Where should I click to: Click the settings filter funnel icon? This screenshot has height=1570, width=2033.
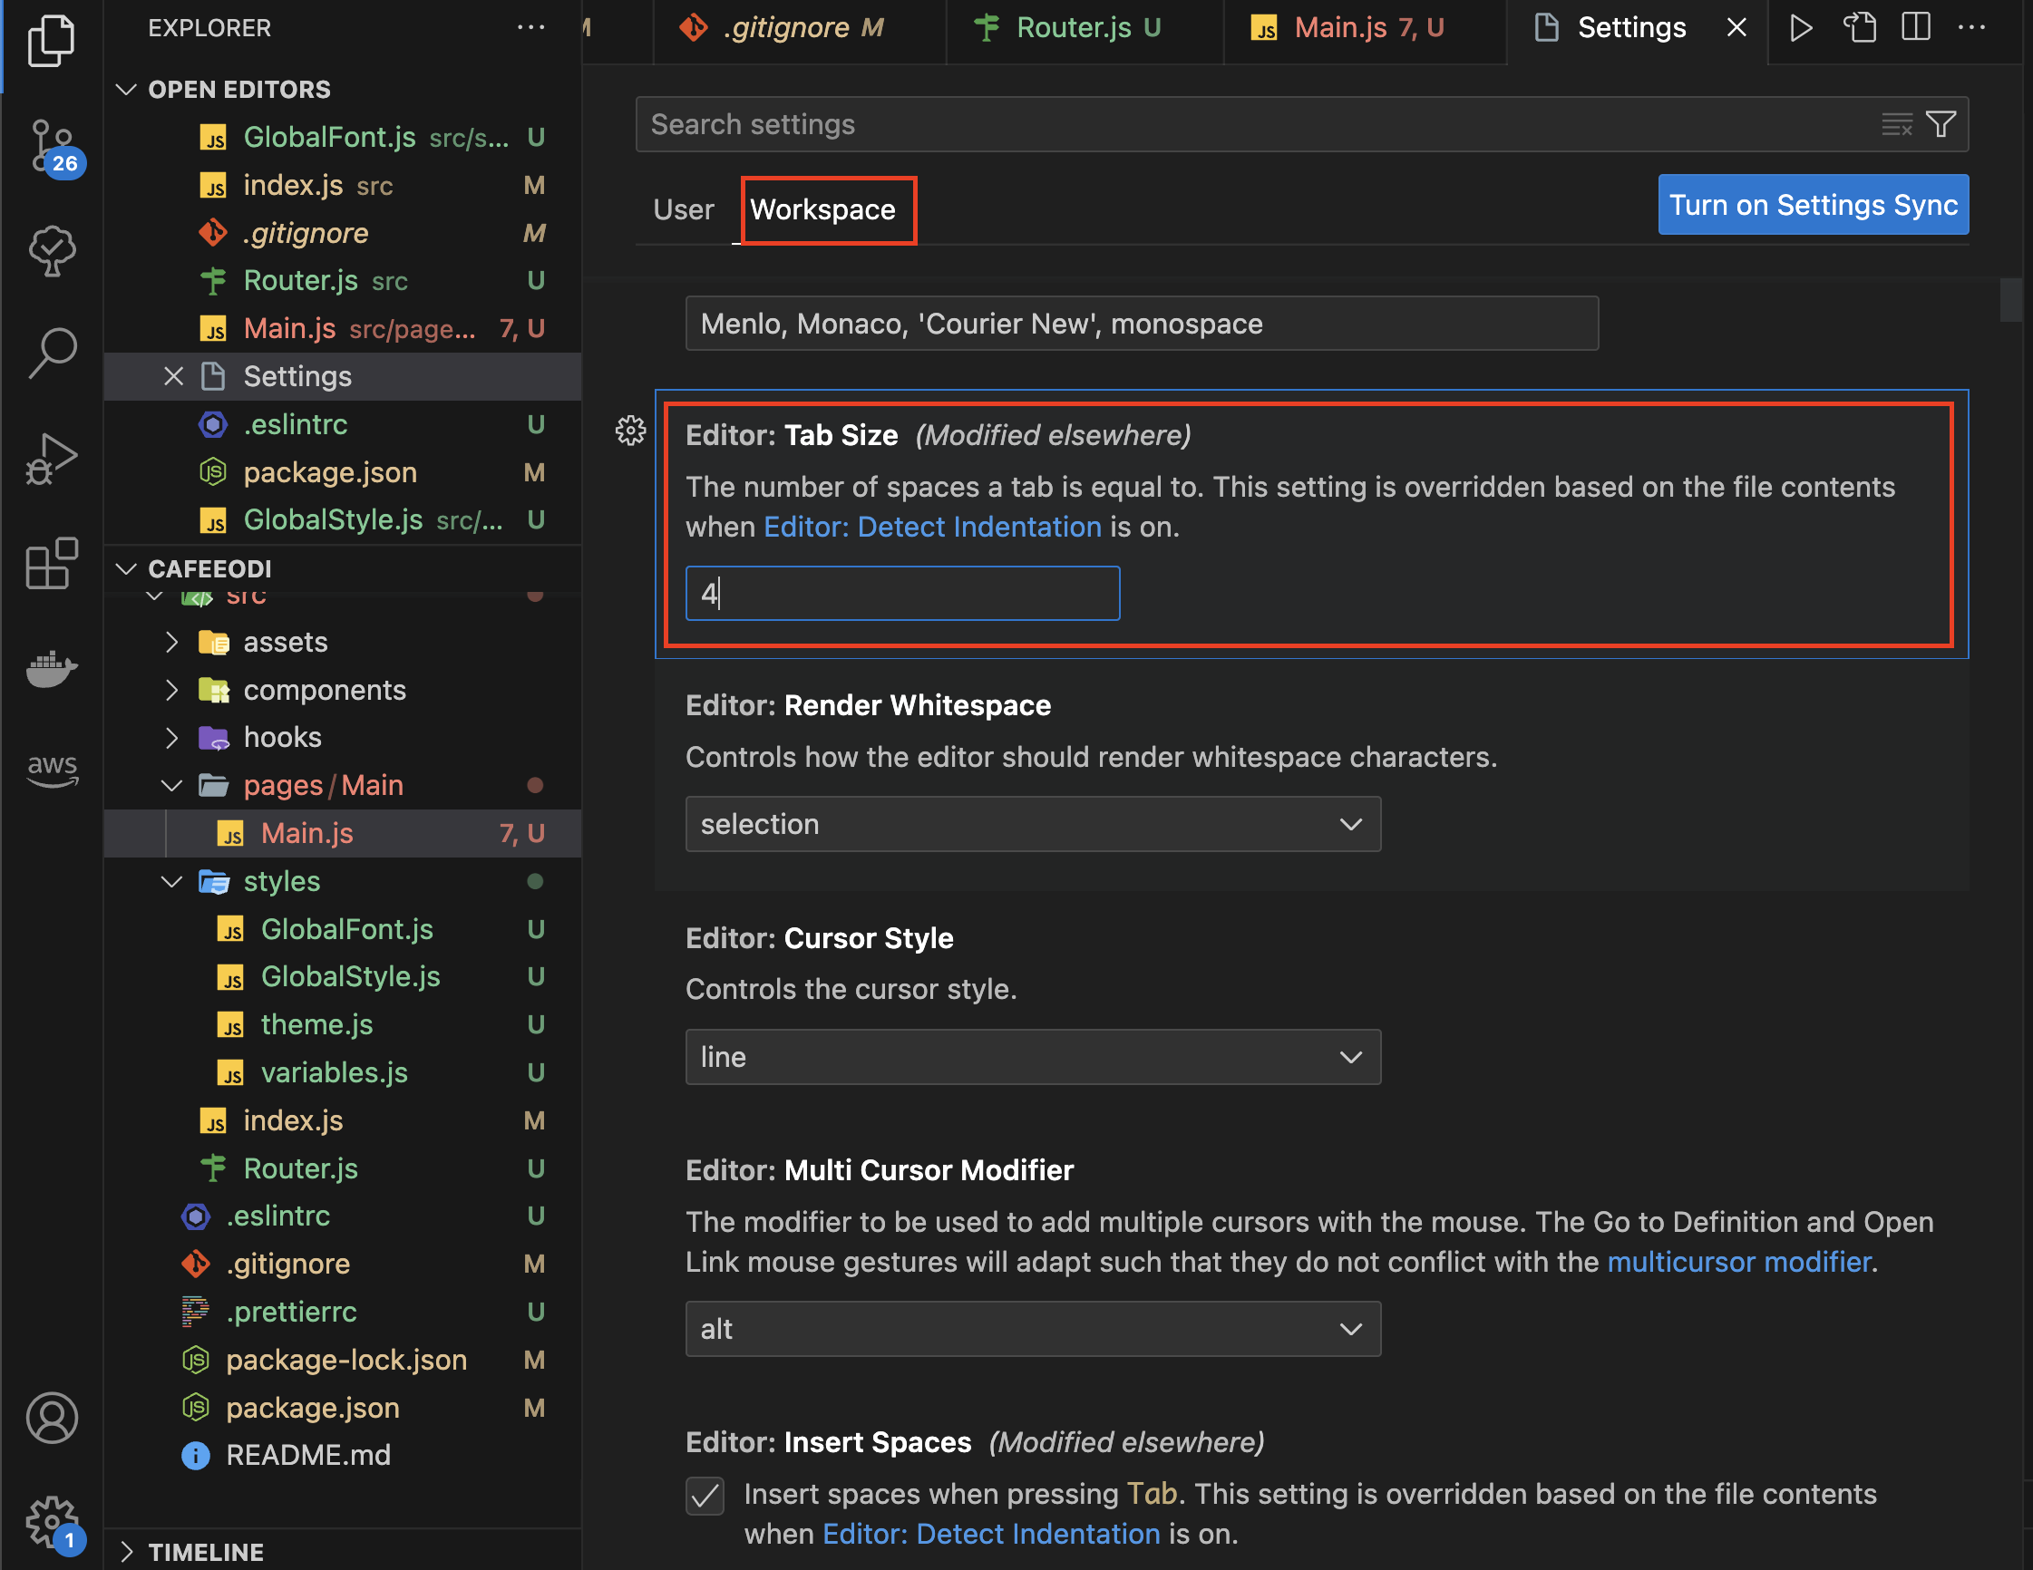pyautogui.click(x=1941, y=124)
